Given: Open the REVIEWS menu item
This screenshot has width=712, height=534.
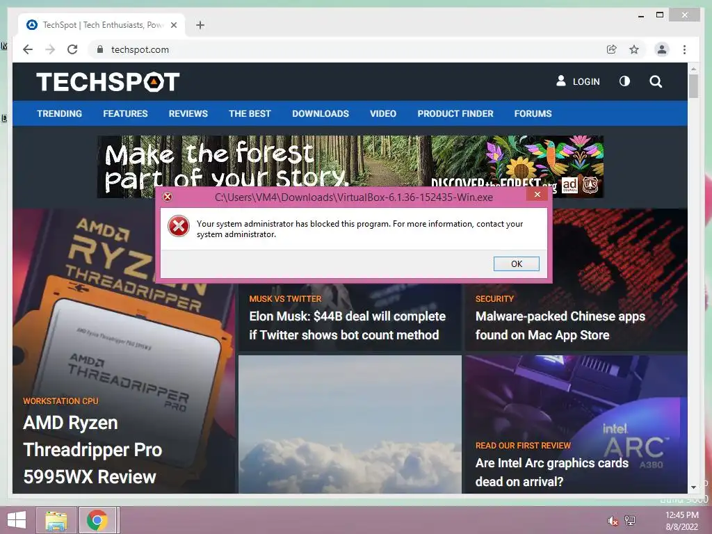Looking at the screenshot, I should [188, 113].
